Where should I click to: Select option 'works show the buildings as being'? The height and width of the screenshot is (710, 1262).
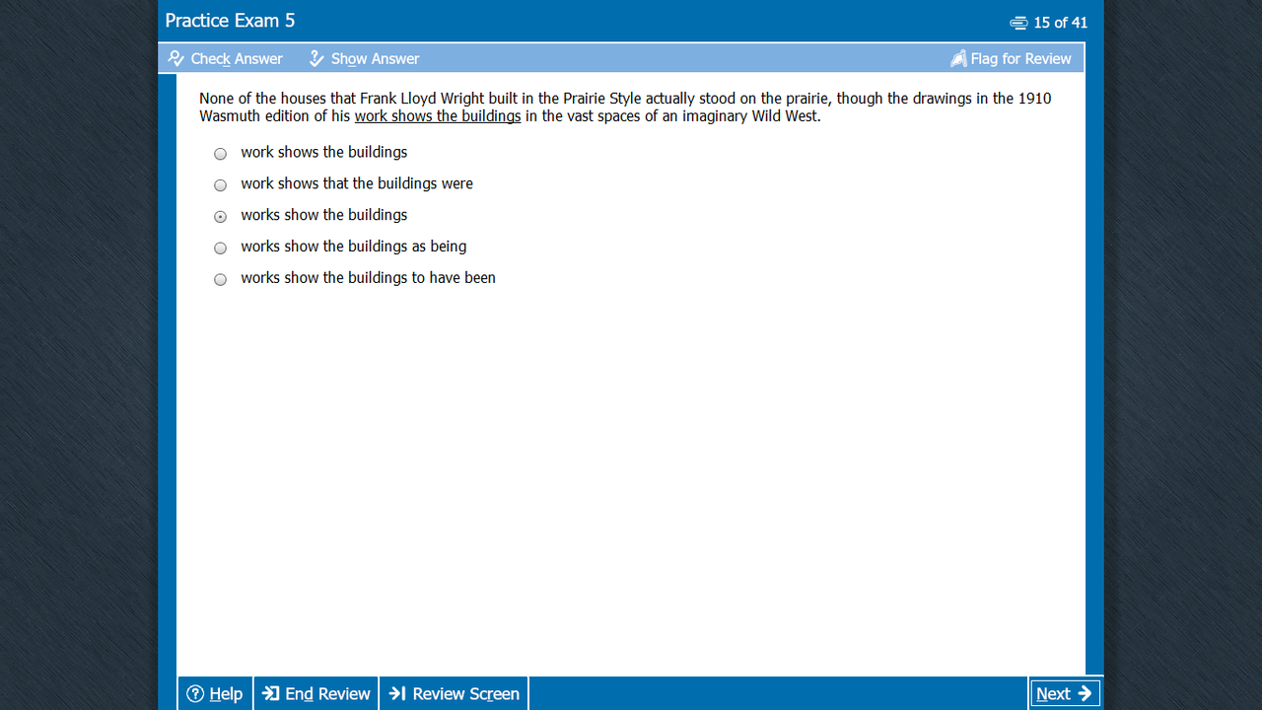[220, 248]
